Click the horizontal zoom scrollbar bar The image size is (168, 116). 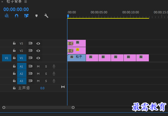pyautogui.click(x=38, y=107)
